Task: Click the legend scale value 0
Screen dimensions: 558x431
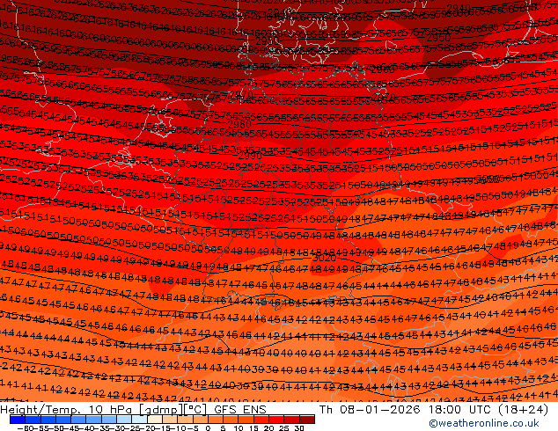Action: (208, 428)
